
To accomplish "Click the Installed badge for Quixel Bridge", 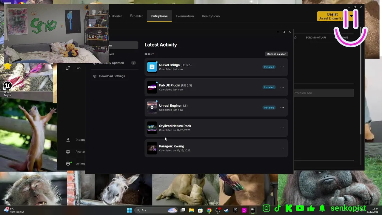I will tap(269, 67).
